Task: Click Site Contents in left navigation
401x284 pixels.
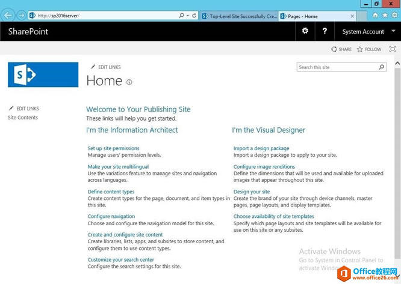Action: point(23,118)
